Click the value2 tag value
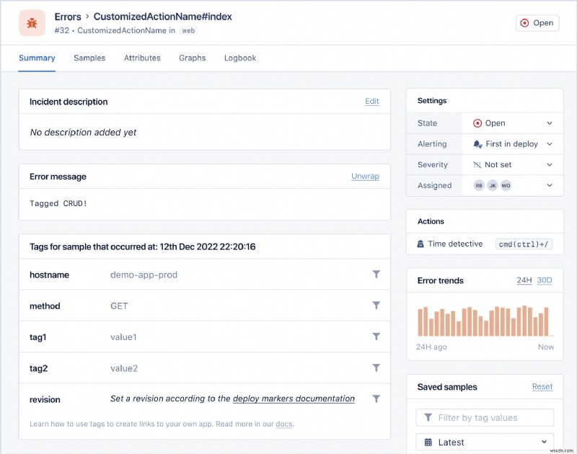The height and width of the screenshot is (454, 577). click(124, 368)
